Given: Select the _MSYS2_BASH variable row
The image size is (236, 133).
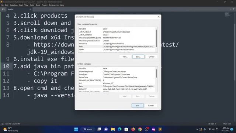Looking at the screenshot, I should [117, 32].
